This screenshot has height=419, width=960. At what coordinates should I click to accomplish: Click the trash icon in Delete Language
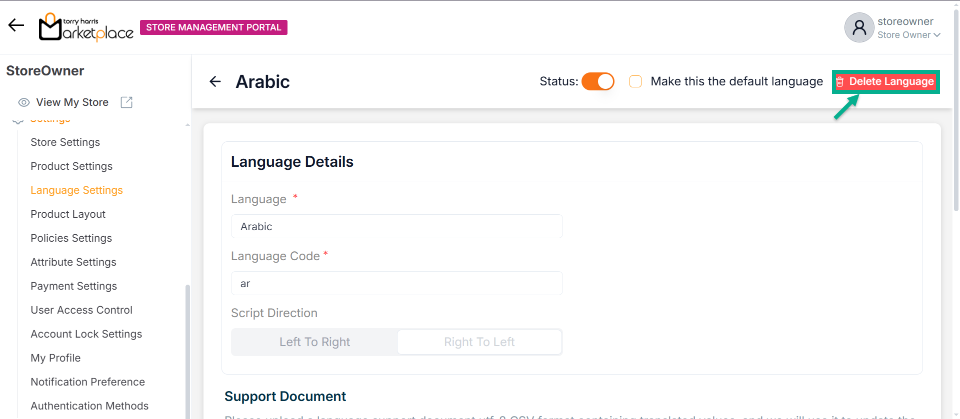(840, 82)
